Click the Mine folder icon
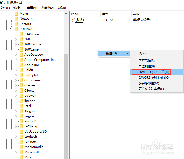The width and height of the screenshot is (184, 159). (21, 157)
